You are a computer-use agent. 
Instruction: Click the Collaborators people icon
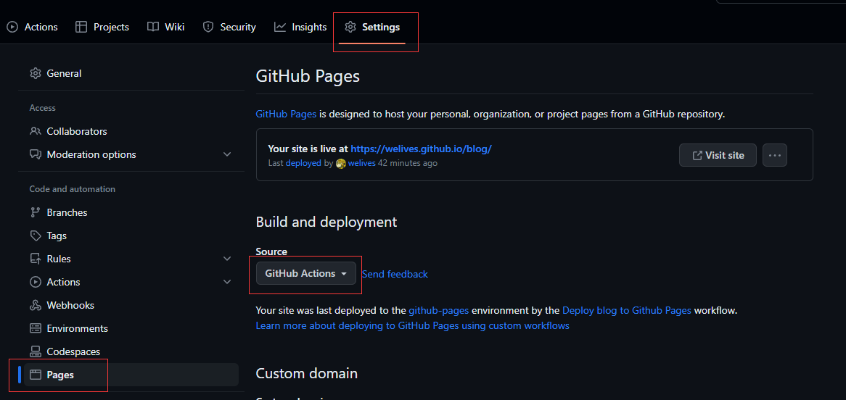click(36, 131)
